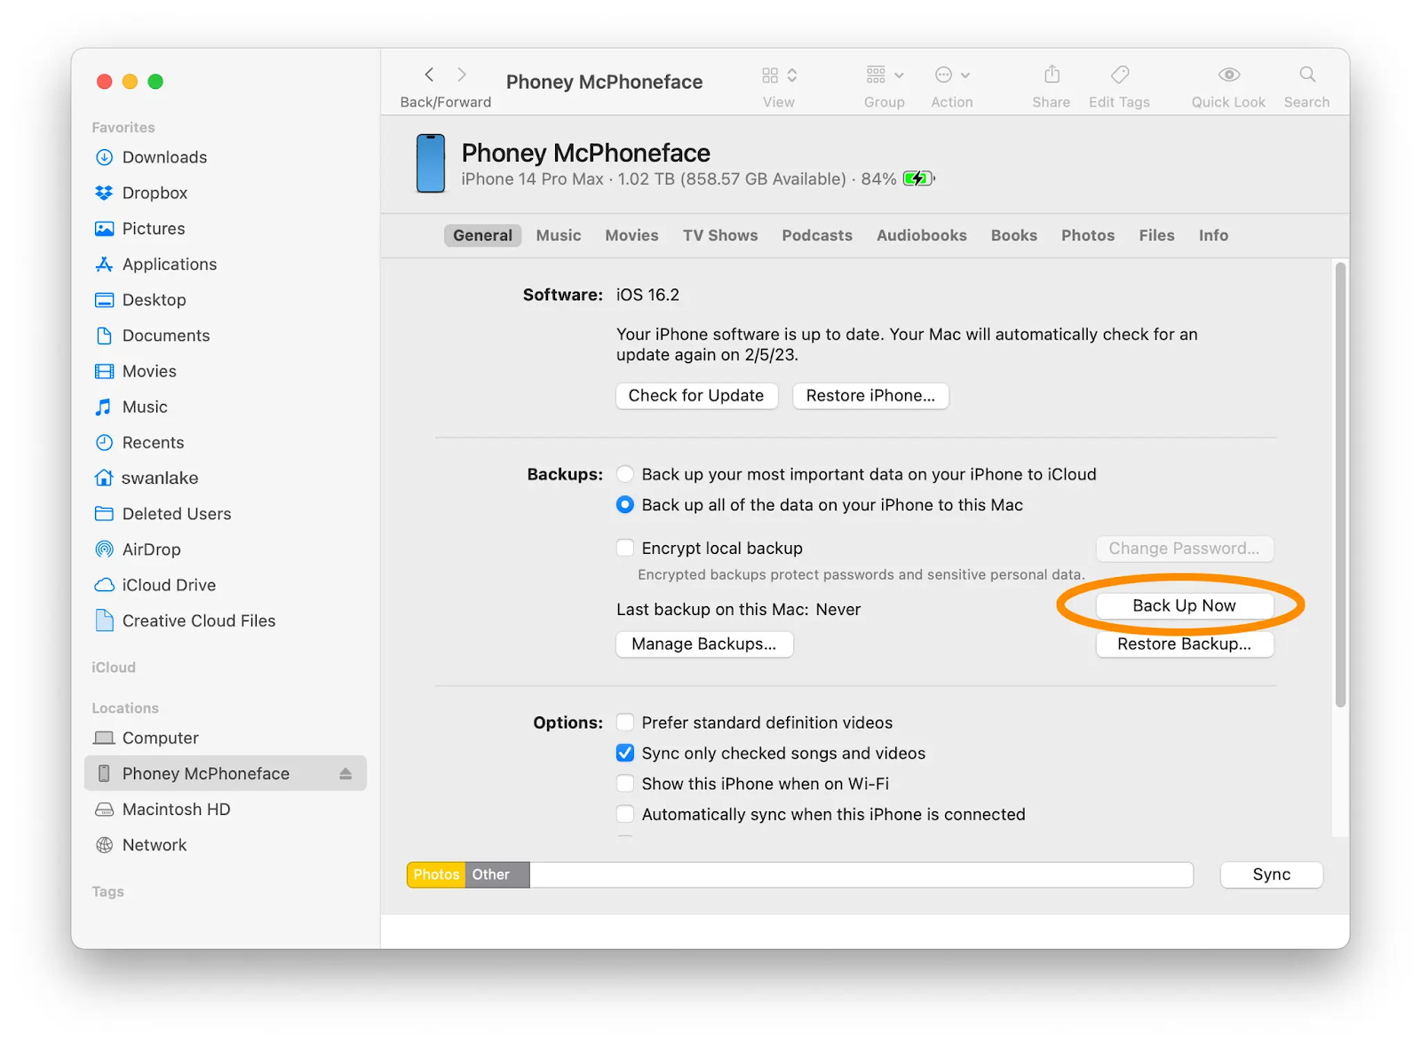1421x1043 pixels.
Task: Enable Show this iPhone when on Wi-Fi
Action: [x=625, y=783]
